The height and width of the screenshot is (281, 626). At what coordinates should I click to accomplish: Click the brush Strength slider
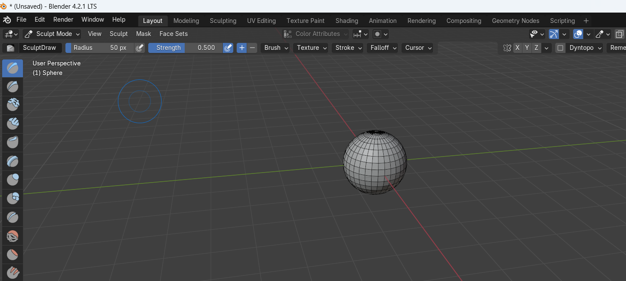pyautogui.click(x=186, y=48)
